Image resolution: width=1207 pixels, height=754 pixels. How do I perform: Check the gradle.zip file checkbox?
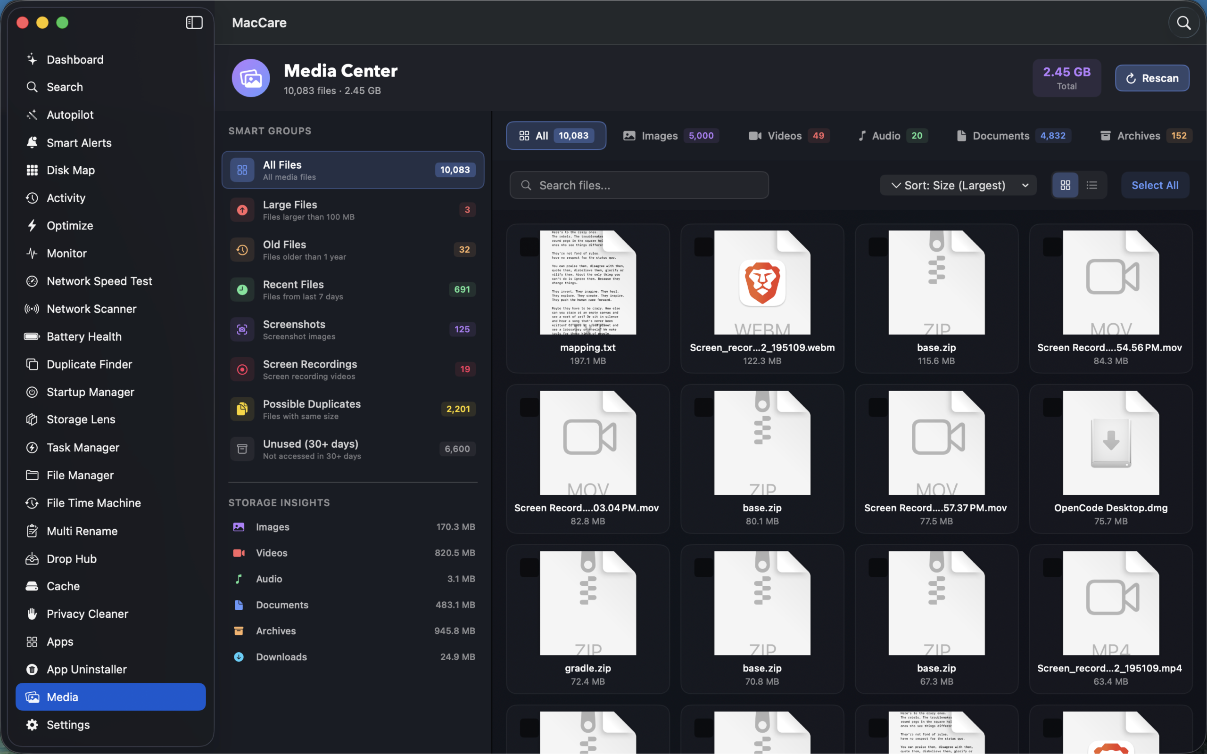tap(529, 567)
